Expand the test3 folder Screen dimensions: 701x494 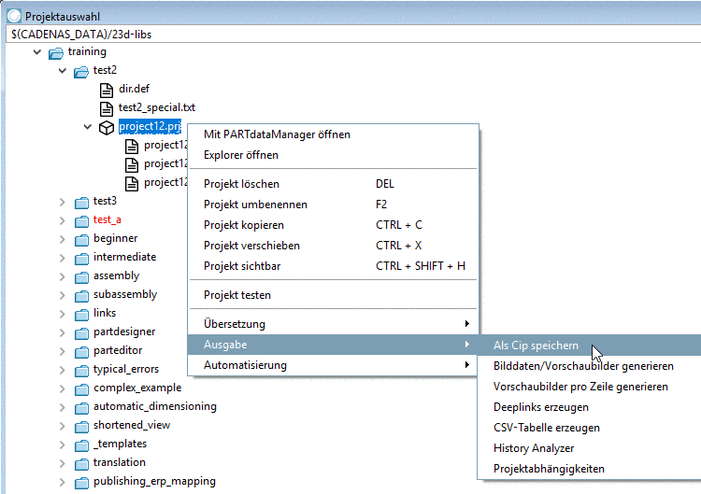pos(62,203)
